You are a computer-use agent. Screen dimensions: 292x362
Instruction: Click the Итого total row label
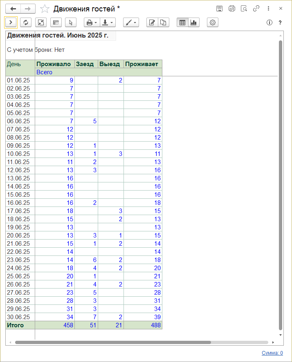(x=20, y=325)
